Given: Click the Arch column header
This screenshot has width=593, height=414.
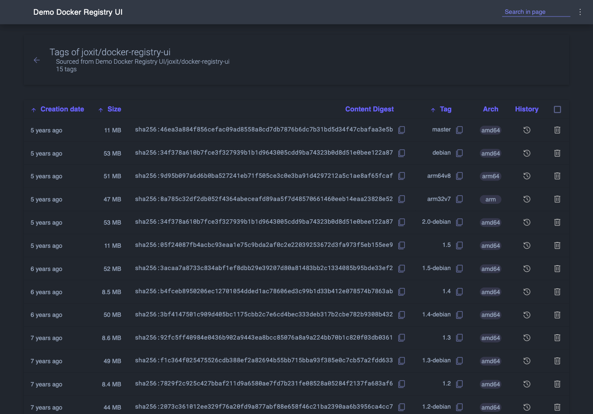Looking at the screenshot, I should point(491,109).
